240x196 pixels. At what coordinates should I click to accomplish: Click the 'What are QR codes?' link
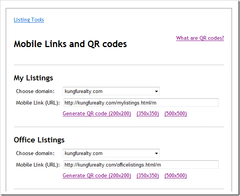pos(200,38)
